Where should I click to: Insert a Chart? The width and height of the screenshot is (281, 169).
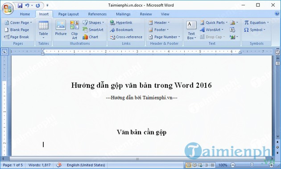click(x=90, y=37)
